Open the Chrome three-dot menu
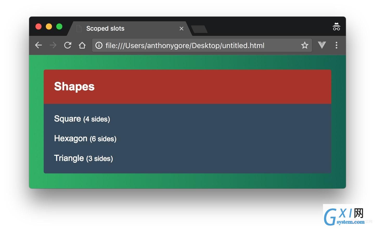Viewport: 375px width, 230px height. click(x=337, y=45)
